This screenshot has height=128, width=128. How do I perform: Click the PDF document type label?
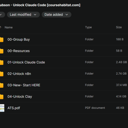(x=95, y=108)
